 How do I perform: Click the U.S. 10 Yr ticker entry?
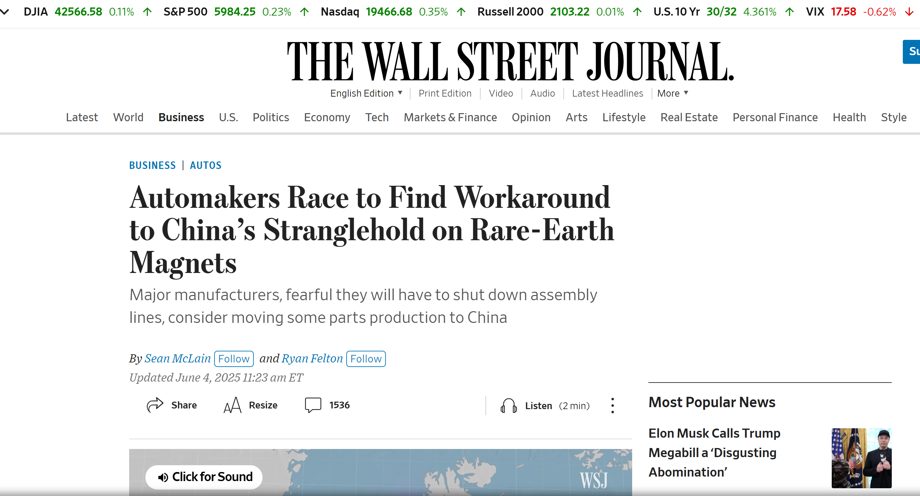click(x=724, y=12)
